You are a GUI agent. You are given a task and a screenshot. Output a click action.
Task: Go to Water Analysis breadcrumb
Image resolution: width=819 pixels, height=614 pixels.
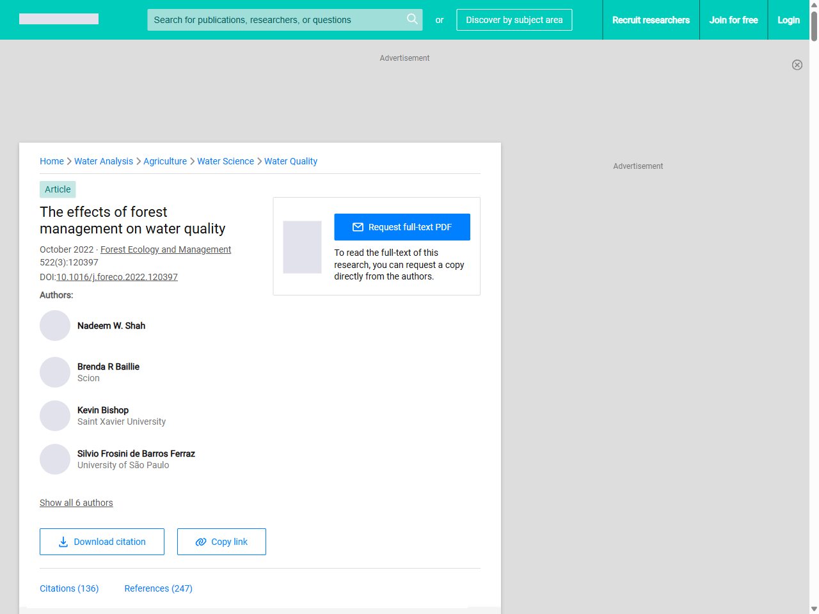click(x=104, y=161)
